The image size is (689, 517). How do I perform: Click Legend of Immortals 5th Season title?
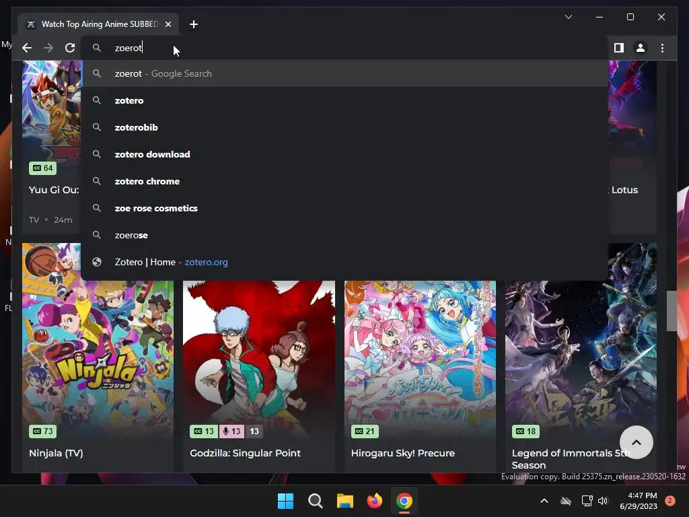[x=571, y=459]
